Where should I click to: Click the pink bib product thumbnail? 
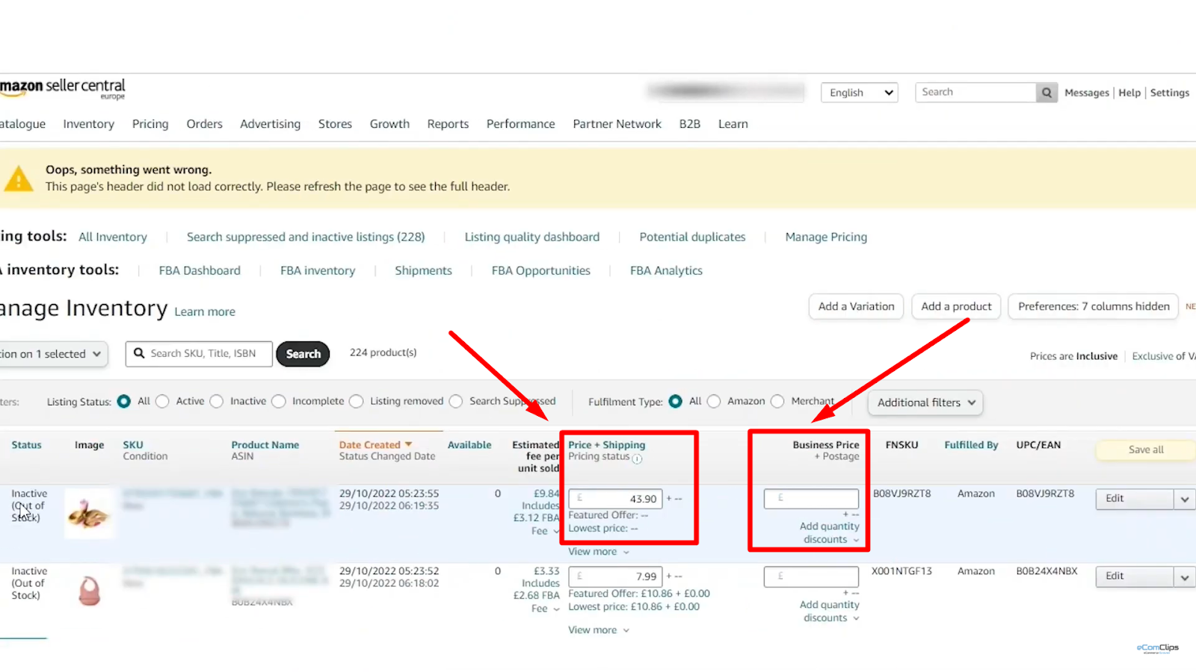[90, 591]
